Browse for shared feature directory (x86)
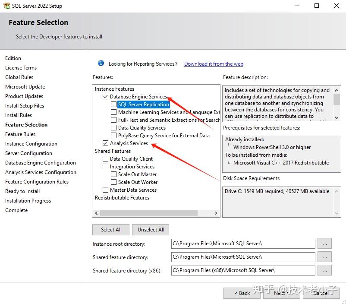This screenshot has width=346, height=304. [x=324, y=270]
